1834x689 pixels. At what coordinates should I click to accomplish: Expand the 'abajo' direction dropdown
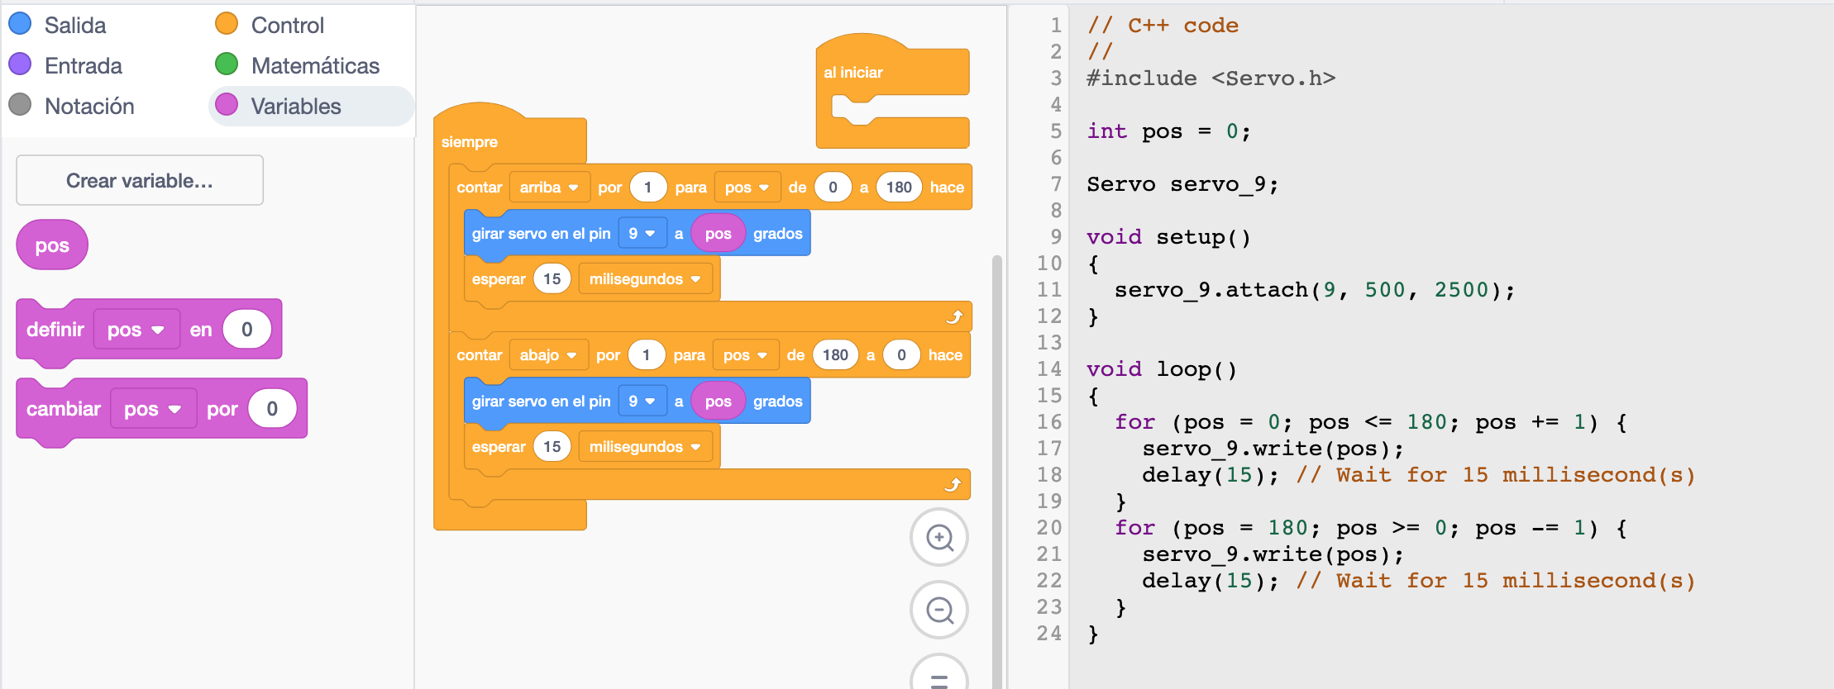pos(548,355)
